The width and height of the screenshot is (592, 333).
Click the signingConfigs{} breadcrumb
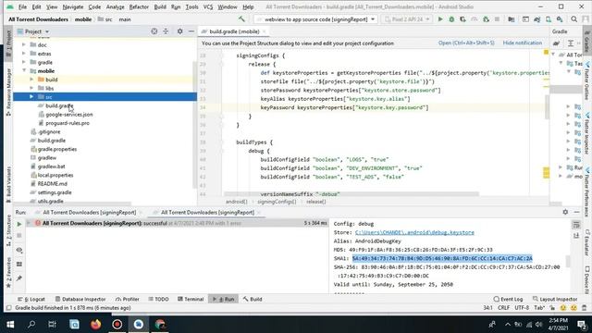277,202
